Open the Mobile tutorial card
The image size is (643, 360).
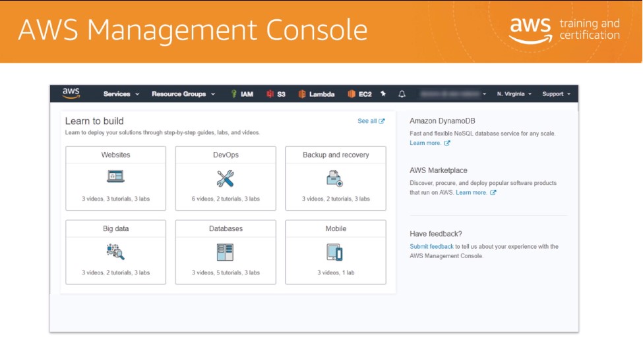[336, 252]
